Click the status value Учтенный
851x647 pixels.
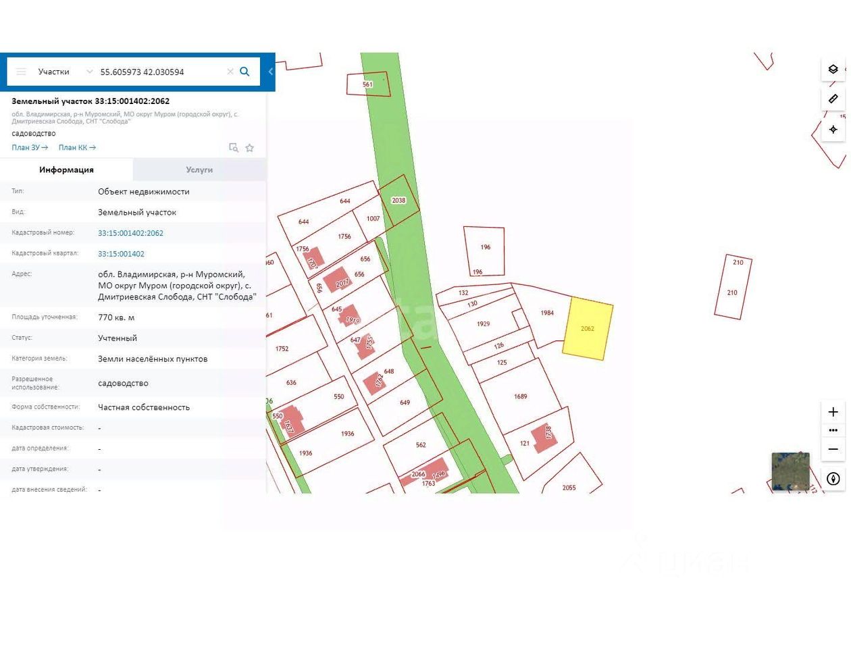(x=118, y=338)
